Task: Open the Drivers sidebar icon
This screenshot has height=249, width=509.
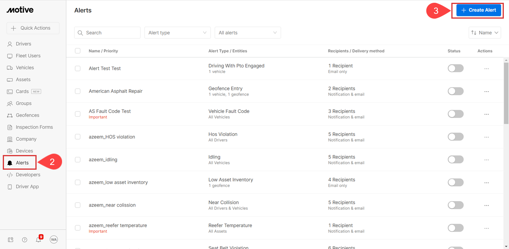Action: [x=10, y=44]
